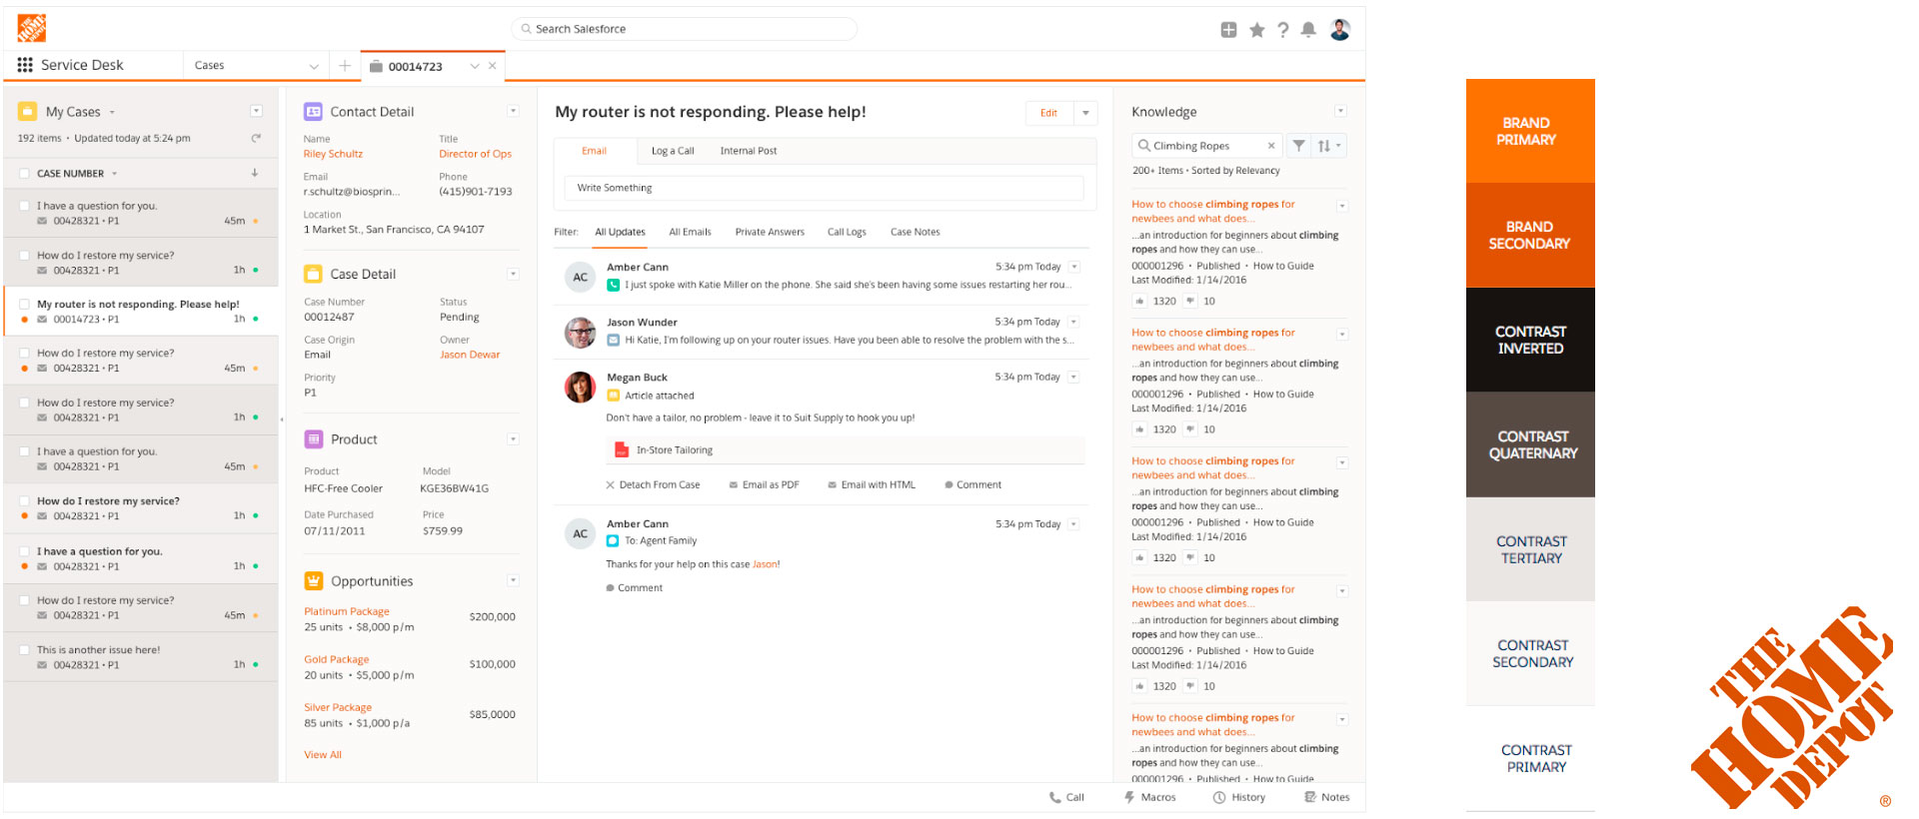Check the 'My router is not responding' case
Screen dimensions: 1919x819
coord(24,305)
